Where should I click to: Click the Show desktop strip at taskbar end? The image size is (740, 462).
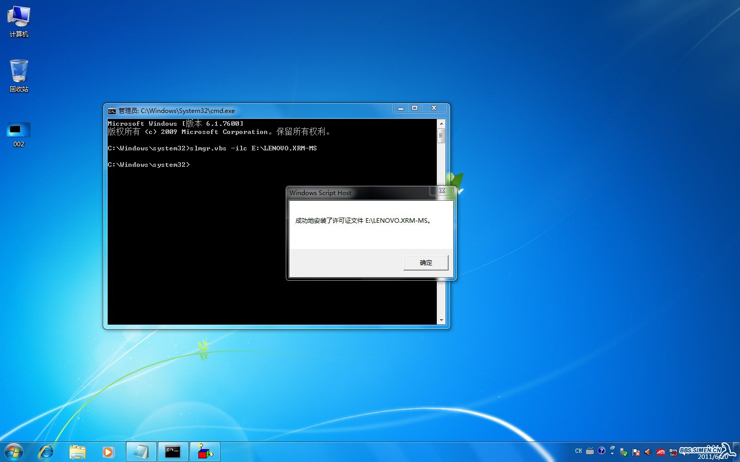[736, 452]
